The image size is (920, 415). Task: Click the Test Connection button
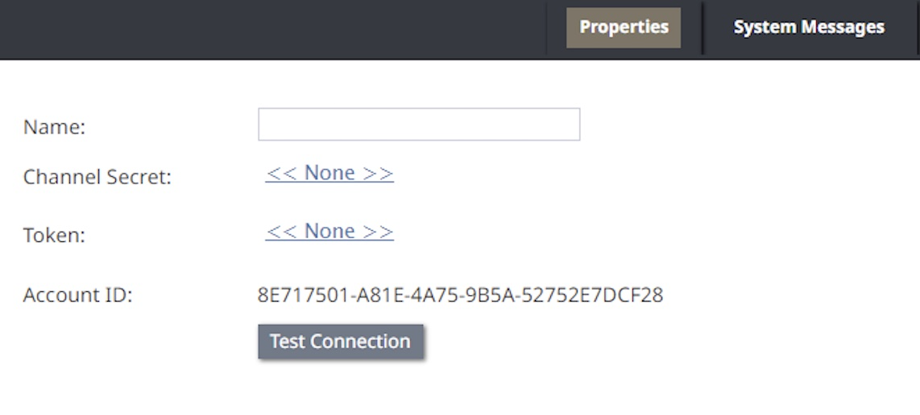pos(340,342)
